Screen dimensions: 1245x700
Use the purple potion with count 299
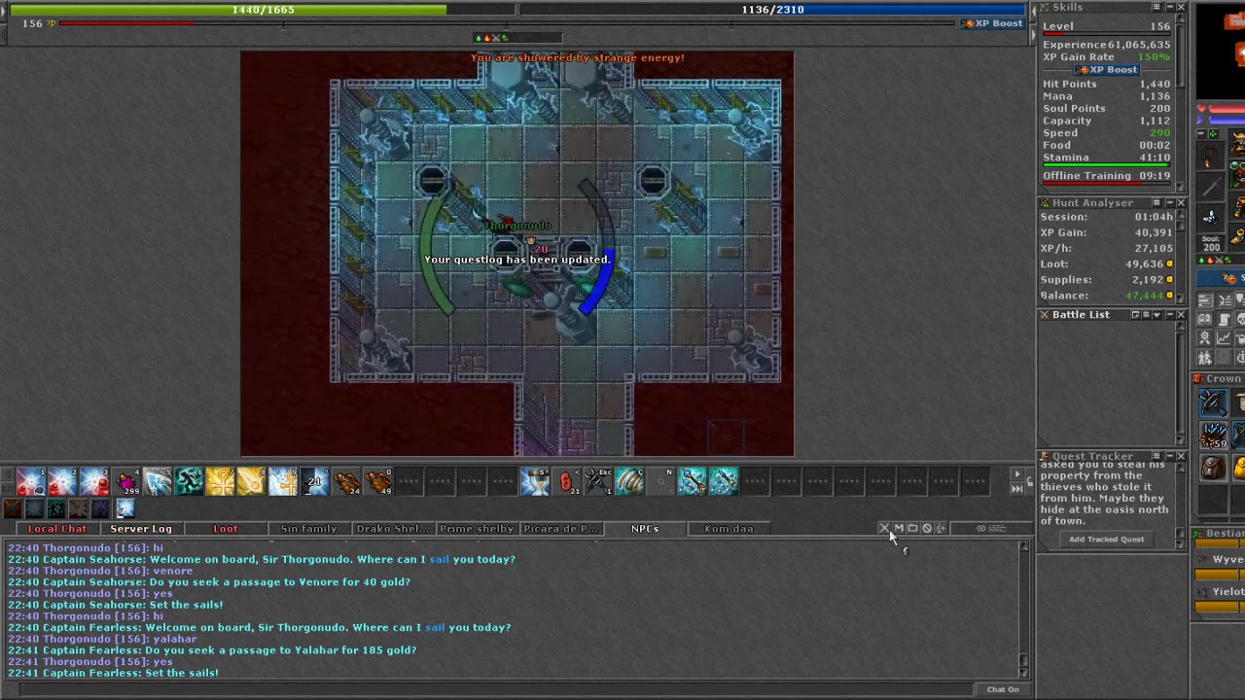coord(125,481)
